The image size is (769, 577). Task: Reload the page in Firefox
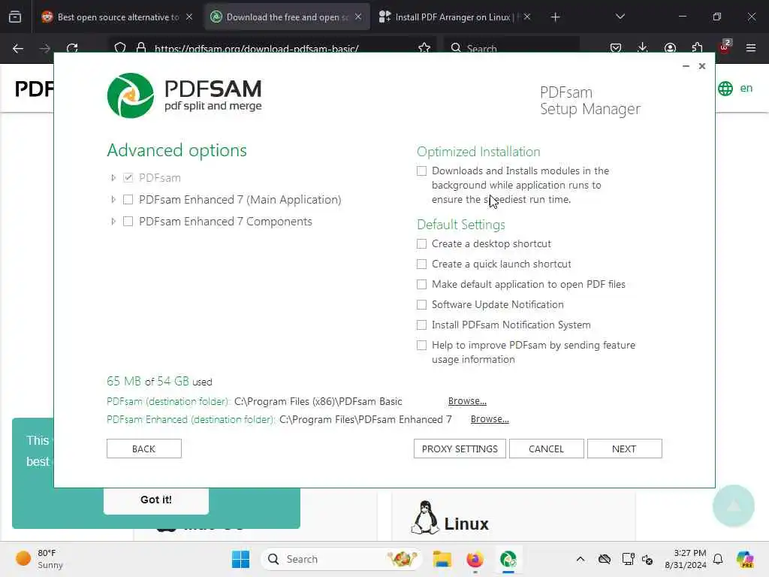[x=72, y=48]
